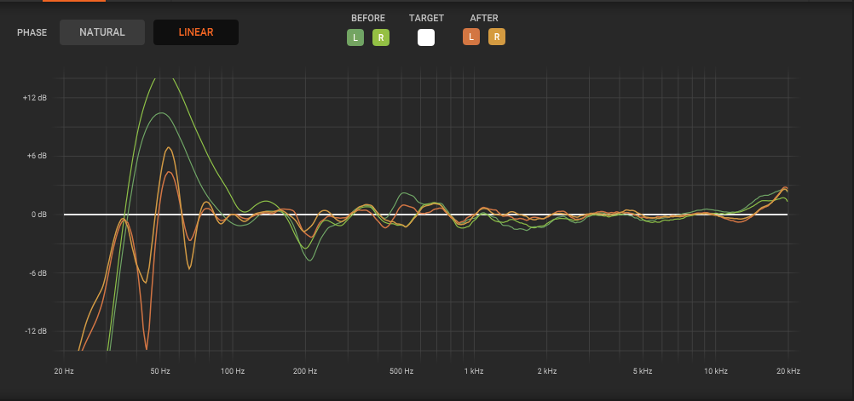
Task: Click the 200 Hz frequency label
Action: click(305, 371)
